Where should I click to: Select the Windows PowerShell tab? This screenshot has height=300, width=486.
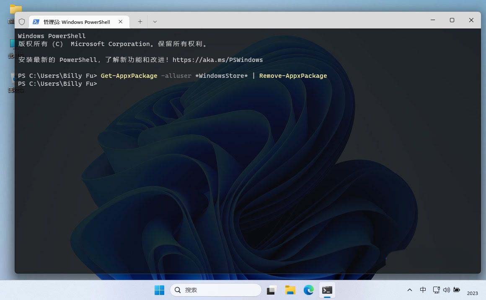click(79, 22)
